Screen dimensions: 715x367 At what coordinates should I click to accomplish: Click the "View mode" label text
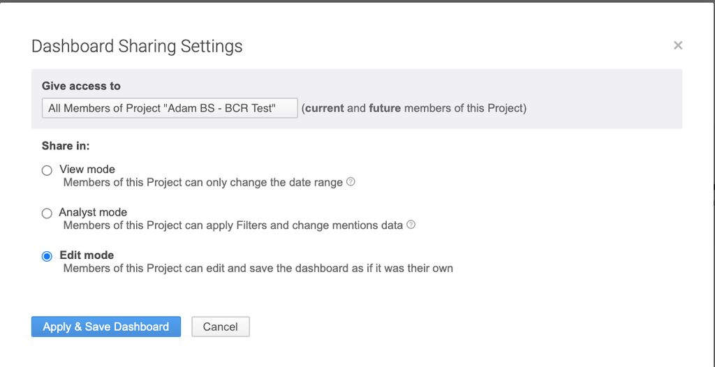87,170
